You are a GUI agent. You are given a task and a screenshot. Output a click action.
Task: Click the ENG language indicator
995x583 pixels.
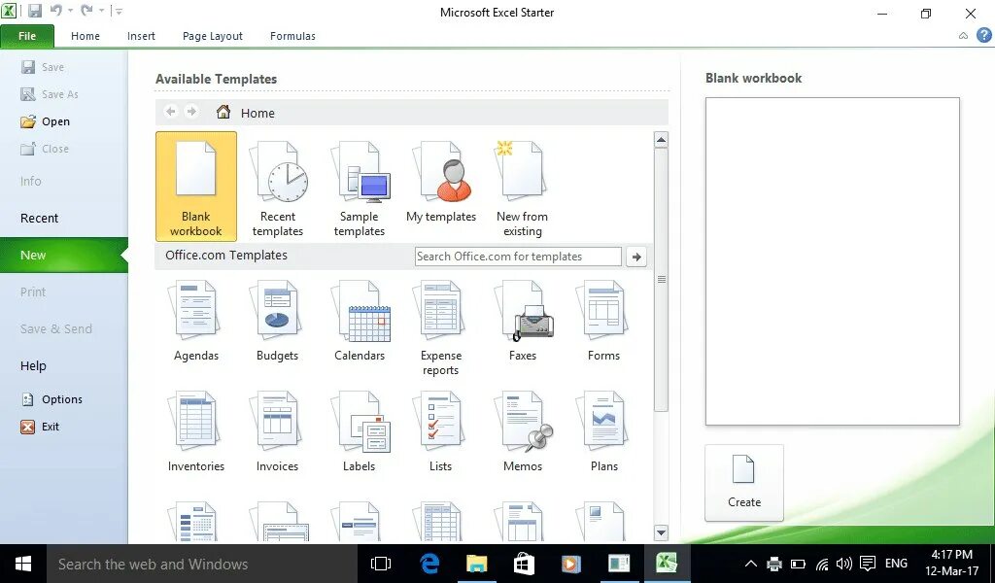(x=896, y=564)
